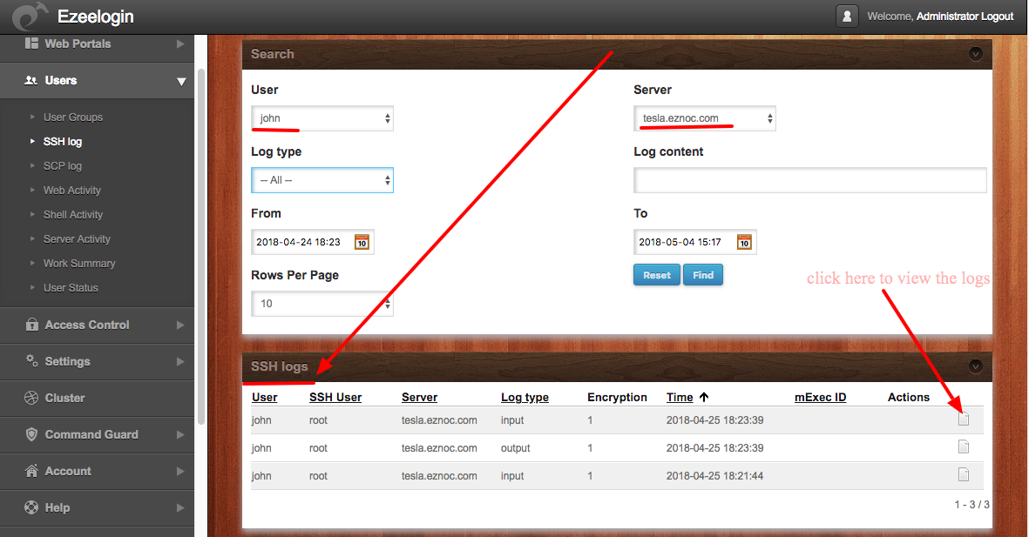Click the user avatar icon in header
The height and width of the screenshot is (537, 1029).
pyautogui.click(x=847, y=17)
